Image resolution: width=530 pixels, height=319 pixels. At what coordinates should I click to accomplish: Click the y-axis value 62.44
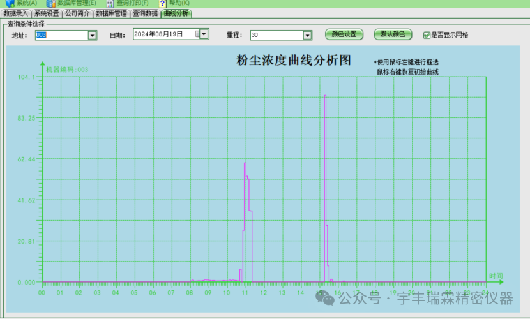26,159
